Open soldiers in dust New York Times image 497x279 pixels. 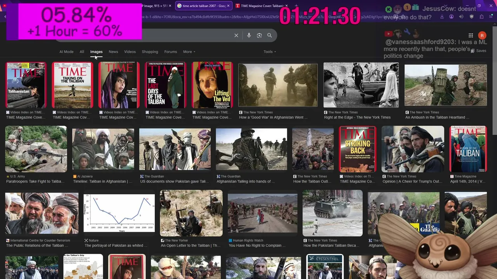(x=278, y=85)
